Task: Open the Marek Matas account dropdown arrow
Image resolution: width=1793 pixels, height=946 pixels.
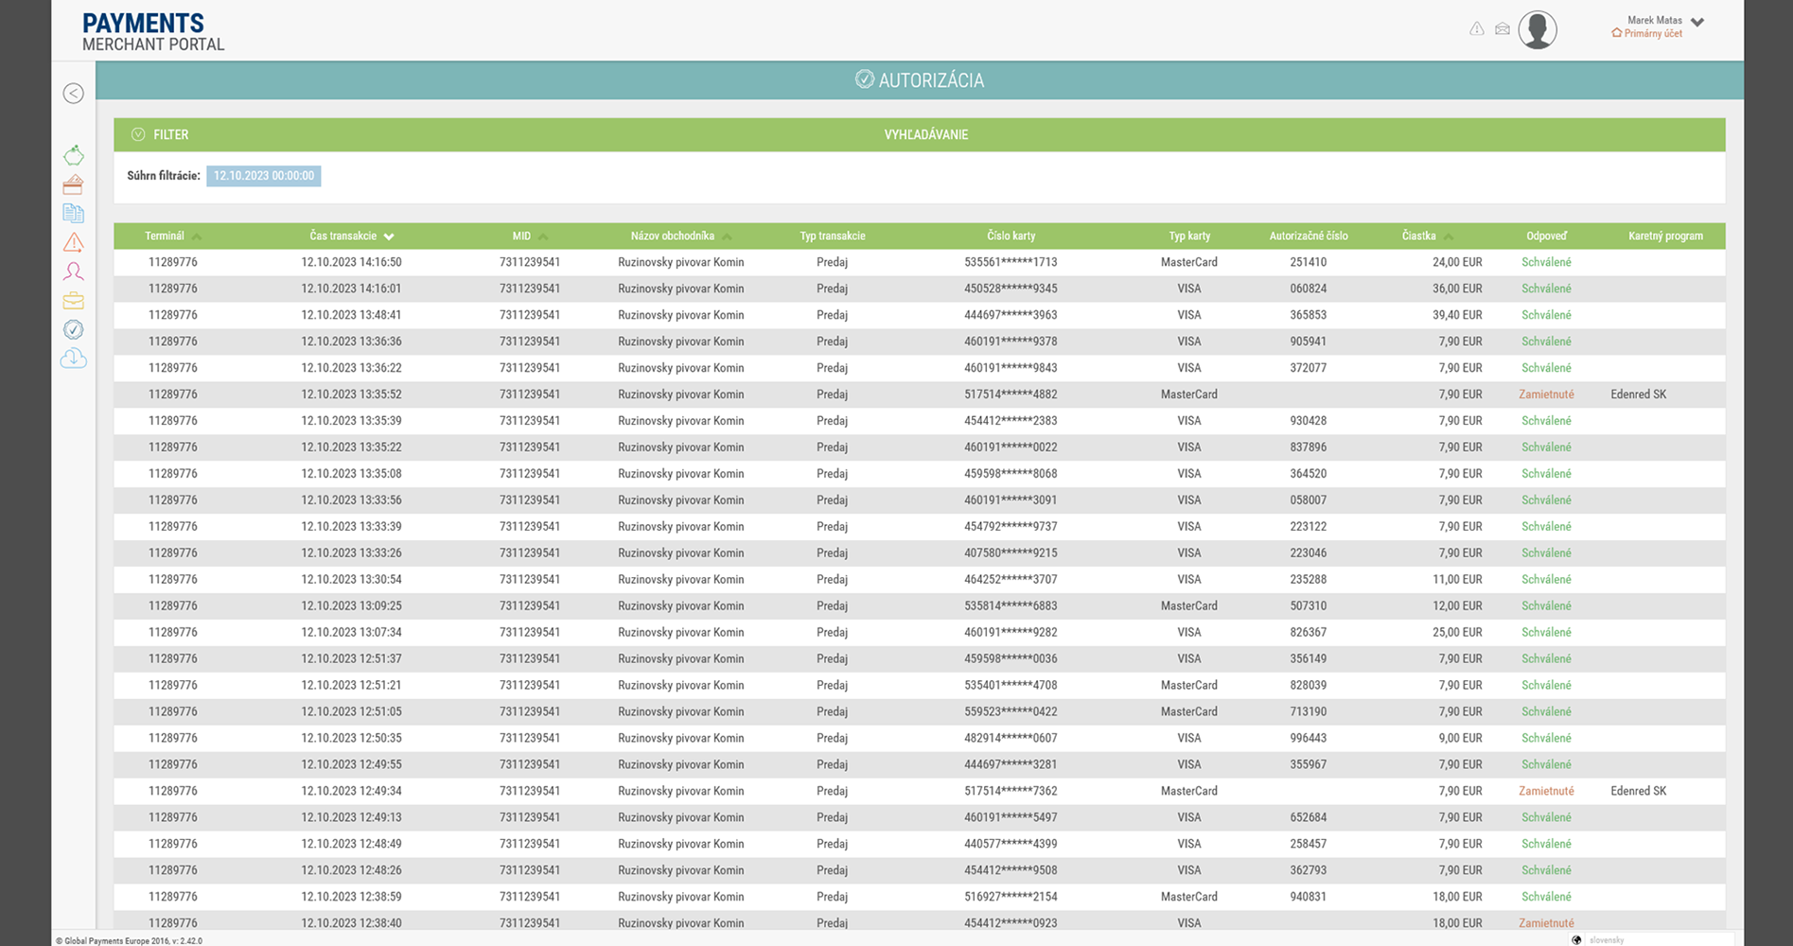Action: [1697, 22]
